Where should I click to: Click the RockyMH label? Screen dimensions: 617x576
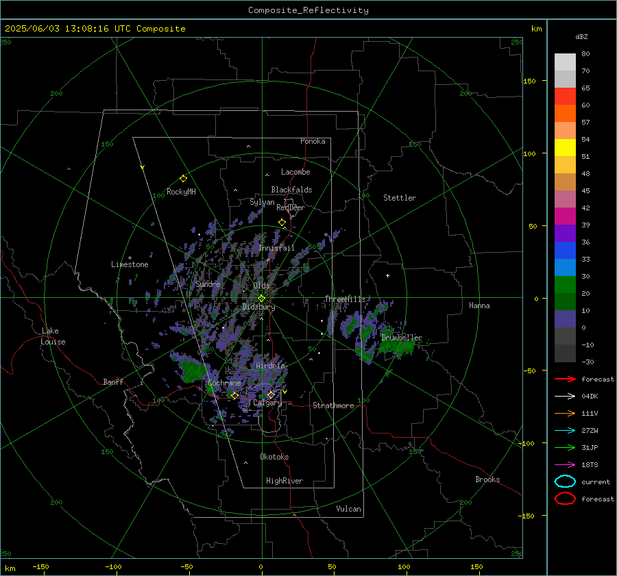coord(181,192)
